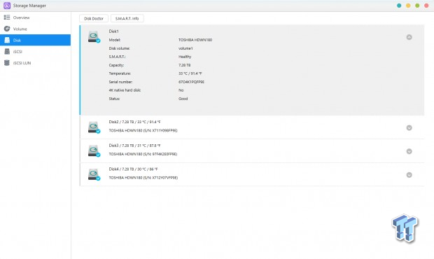Click the S.M.A.R.T.: field label
The width and height of the screenshot is (434, 259).
(118, 57)
